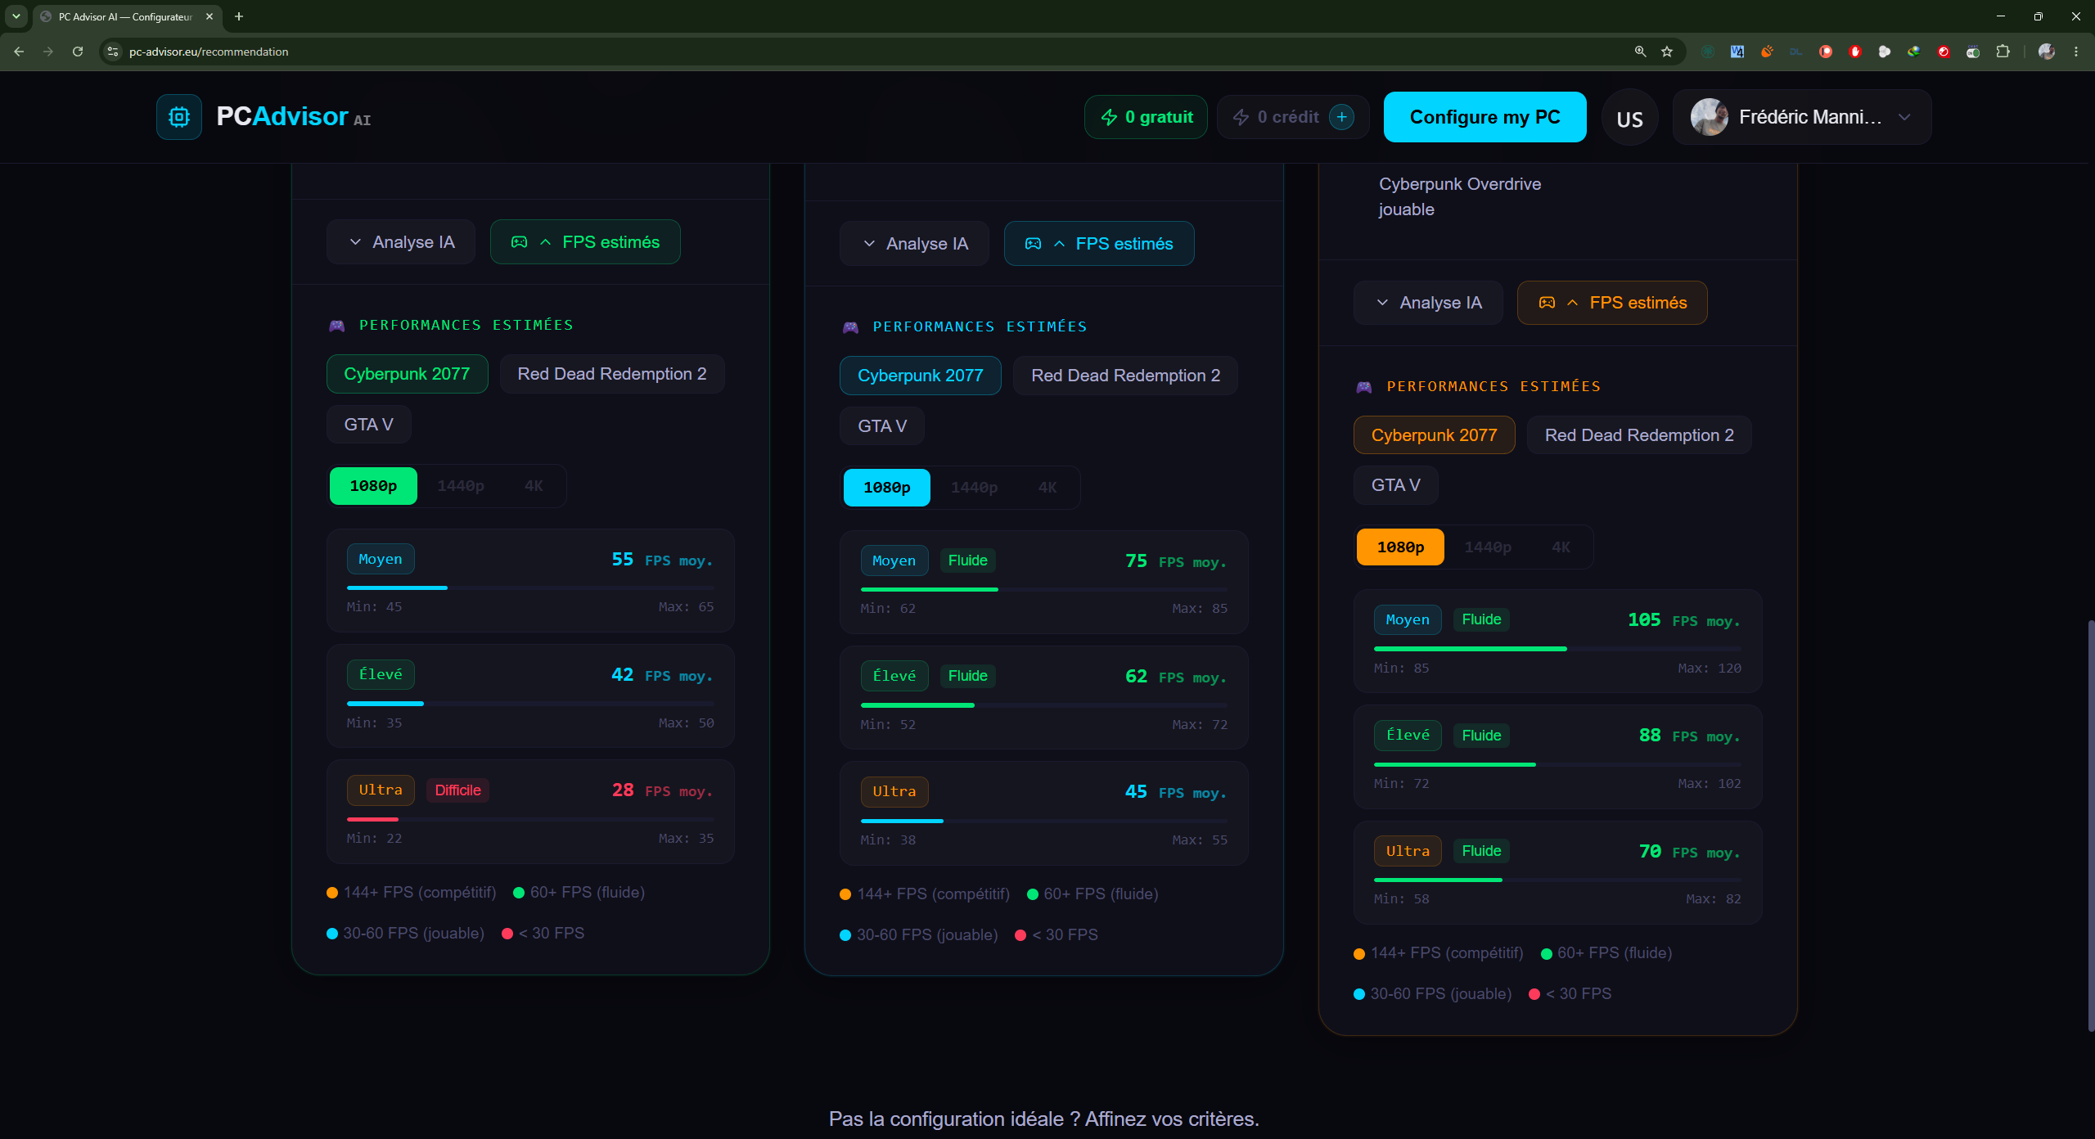Collapse FPS estimés in the green card

[585, 242]
